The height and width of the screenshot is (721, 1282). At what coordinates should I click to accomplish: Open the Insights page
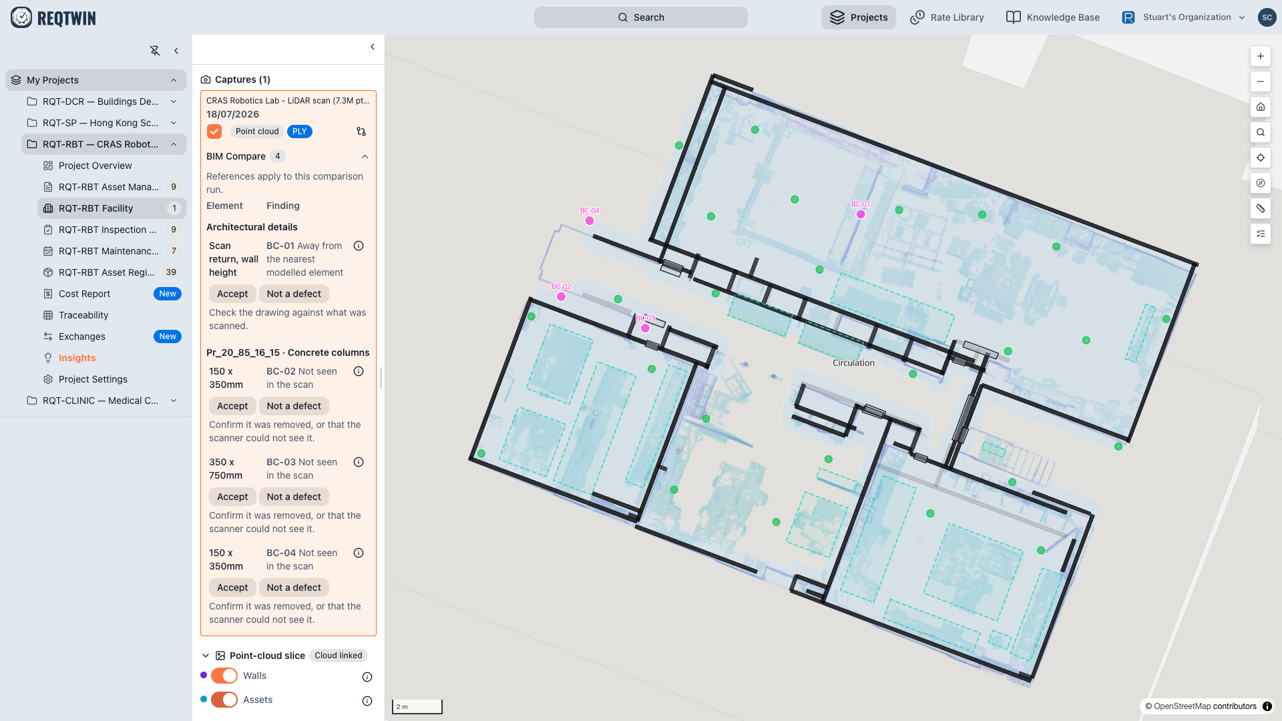[x=77, y=358]
